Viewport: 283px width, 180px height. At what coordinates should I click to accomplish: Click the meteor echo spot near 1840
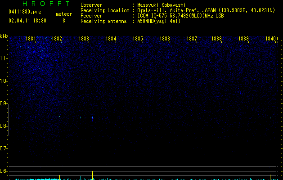270,118
